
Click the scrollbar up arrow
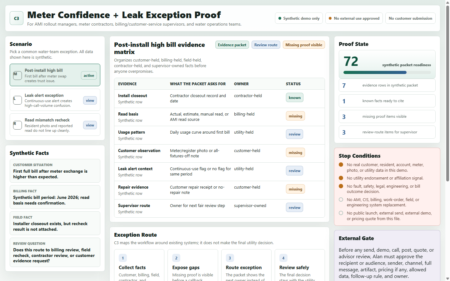[447, 2]
